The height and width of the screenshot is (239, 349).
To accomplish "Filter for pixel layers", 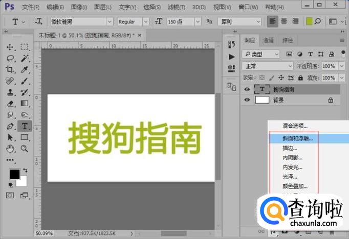I will click(289, 54).
